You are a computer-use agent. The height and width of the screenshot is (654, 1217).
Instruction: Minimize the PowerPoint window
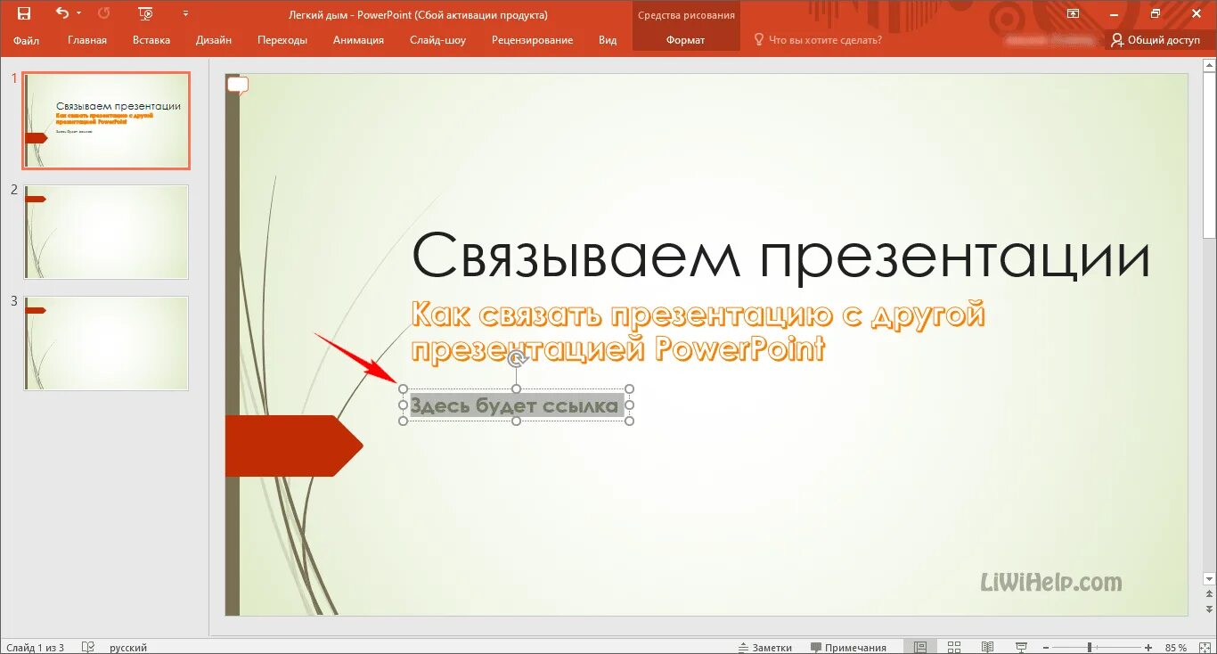(x=1114, y=13)
